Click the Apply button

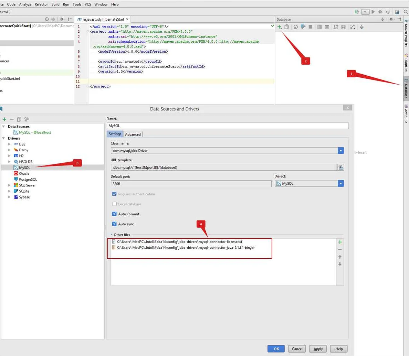(x=317, y=348)
